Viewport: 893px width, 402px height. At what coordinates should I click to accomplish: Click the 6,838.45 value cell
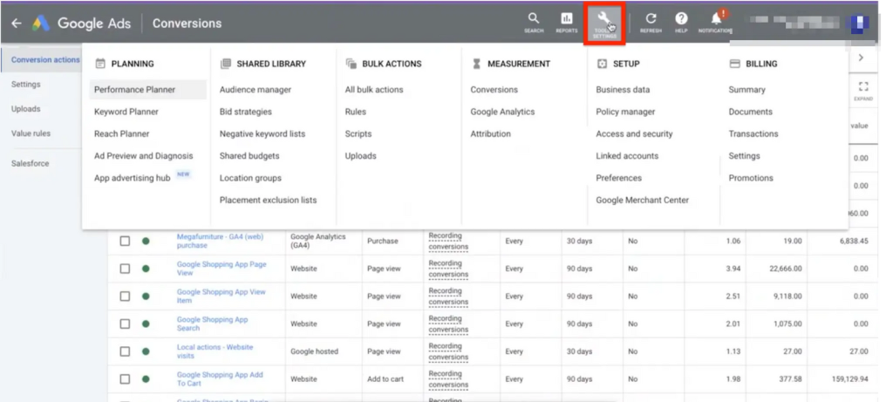tap(853, 241)
